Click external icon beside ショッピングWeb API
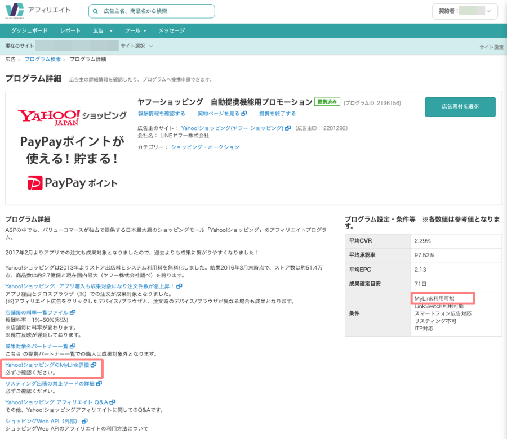 pyautogui.click(x=84, y=421)
